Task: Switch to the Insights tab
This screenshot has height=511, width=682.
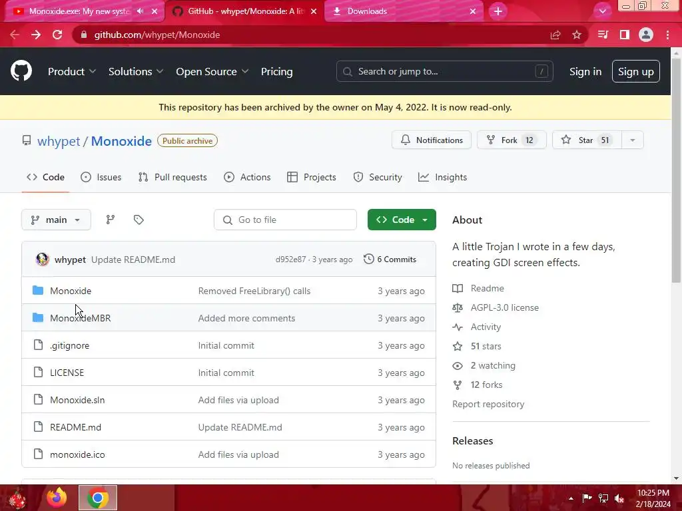Action: pyautogui.click(x=442, y=177)
